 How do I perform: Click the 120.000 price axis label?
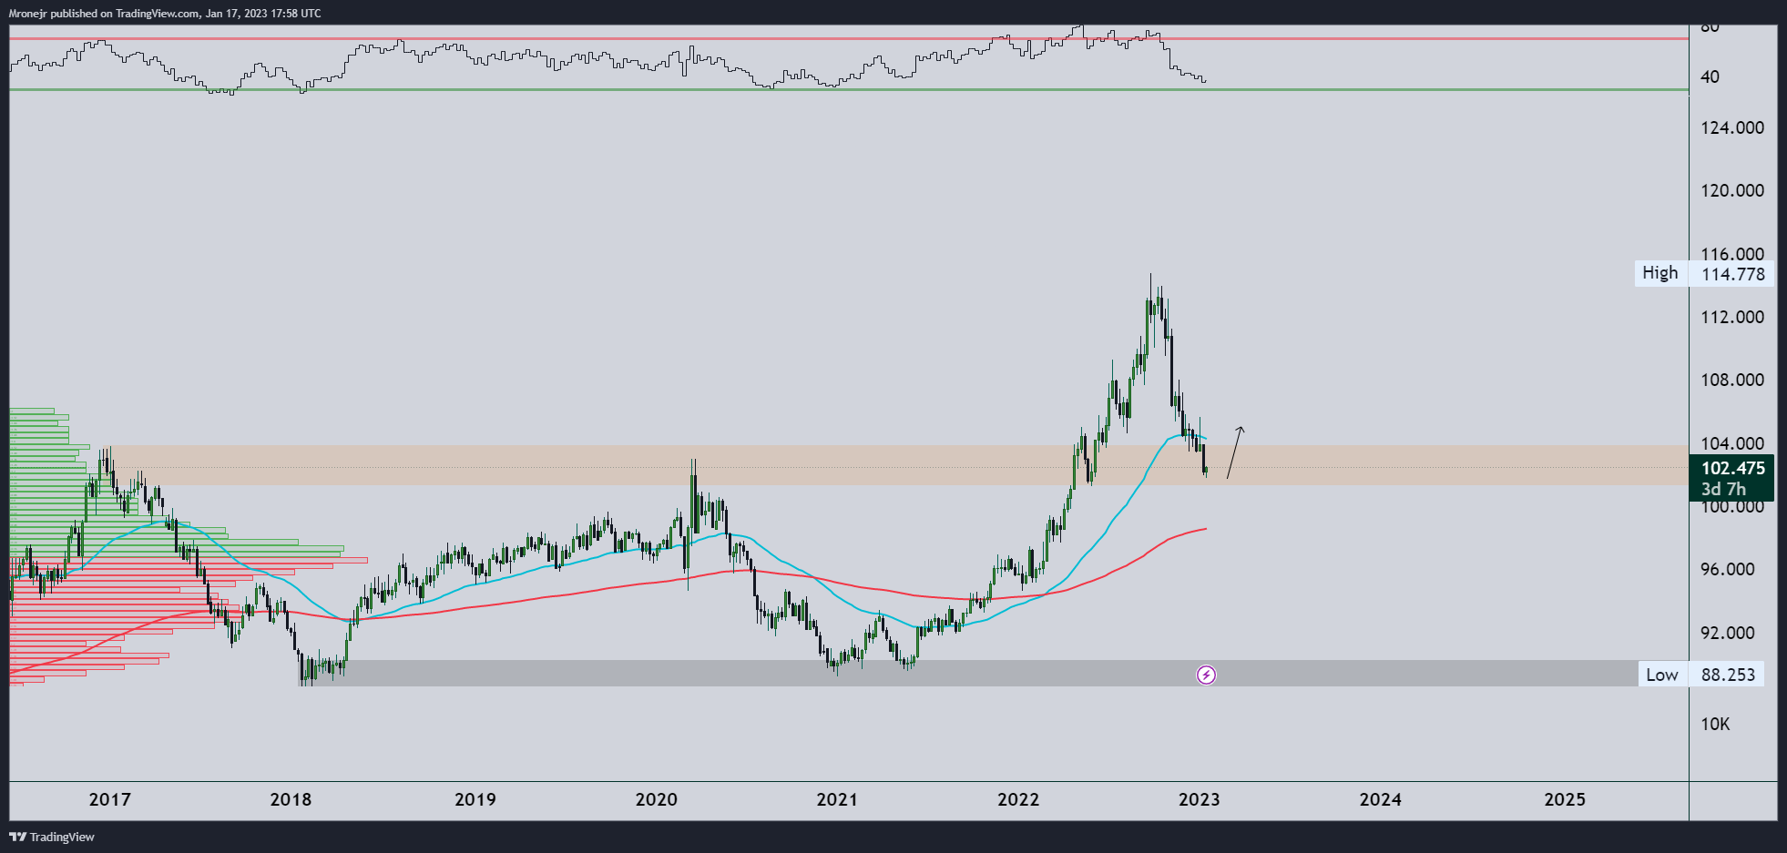coord(1732,190)
